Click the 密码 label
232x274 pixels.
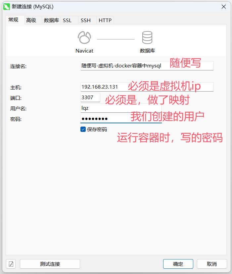(16, 119)
